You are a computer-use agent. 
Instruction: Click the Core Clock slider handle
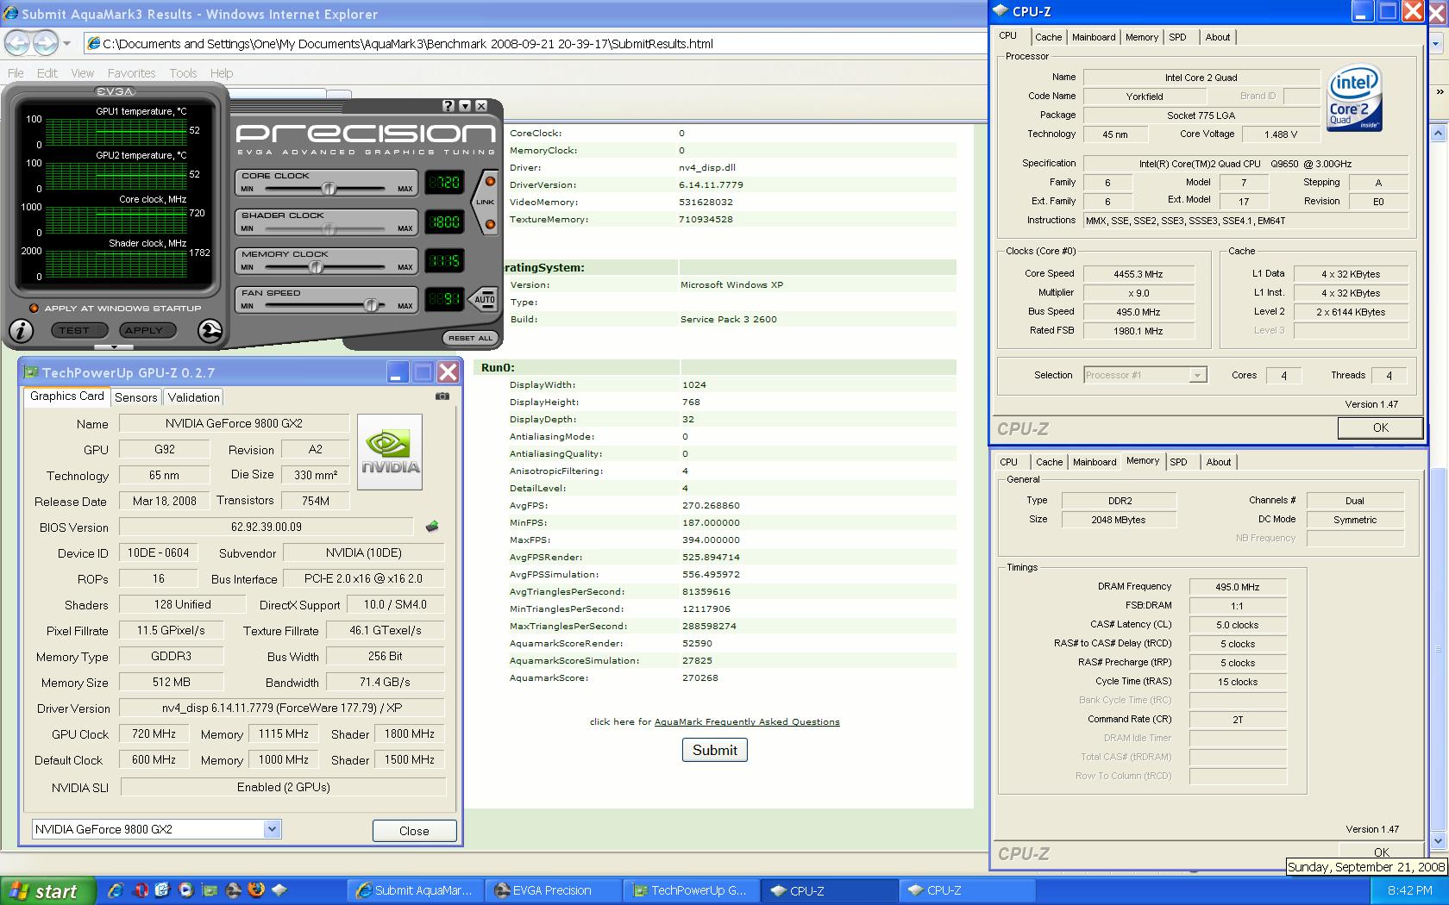point(329,188)
